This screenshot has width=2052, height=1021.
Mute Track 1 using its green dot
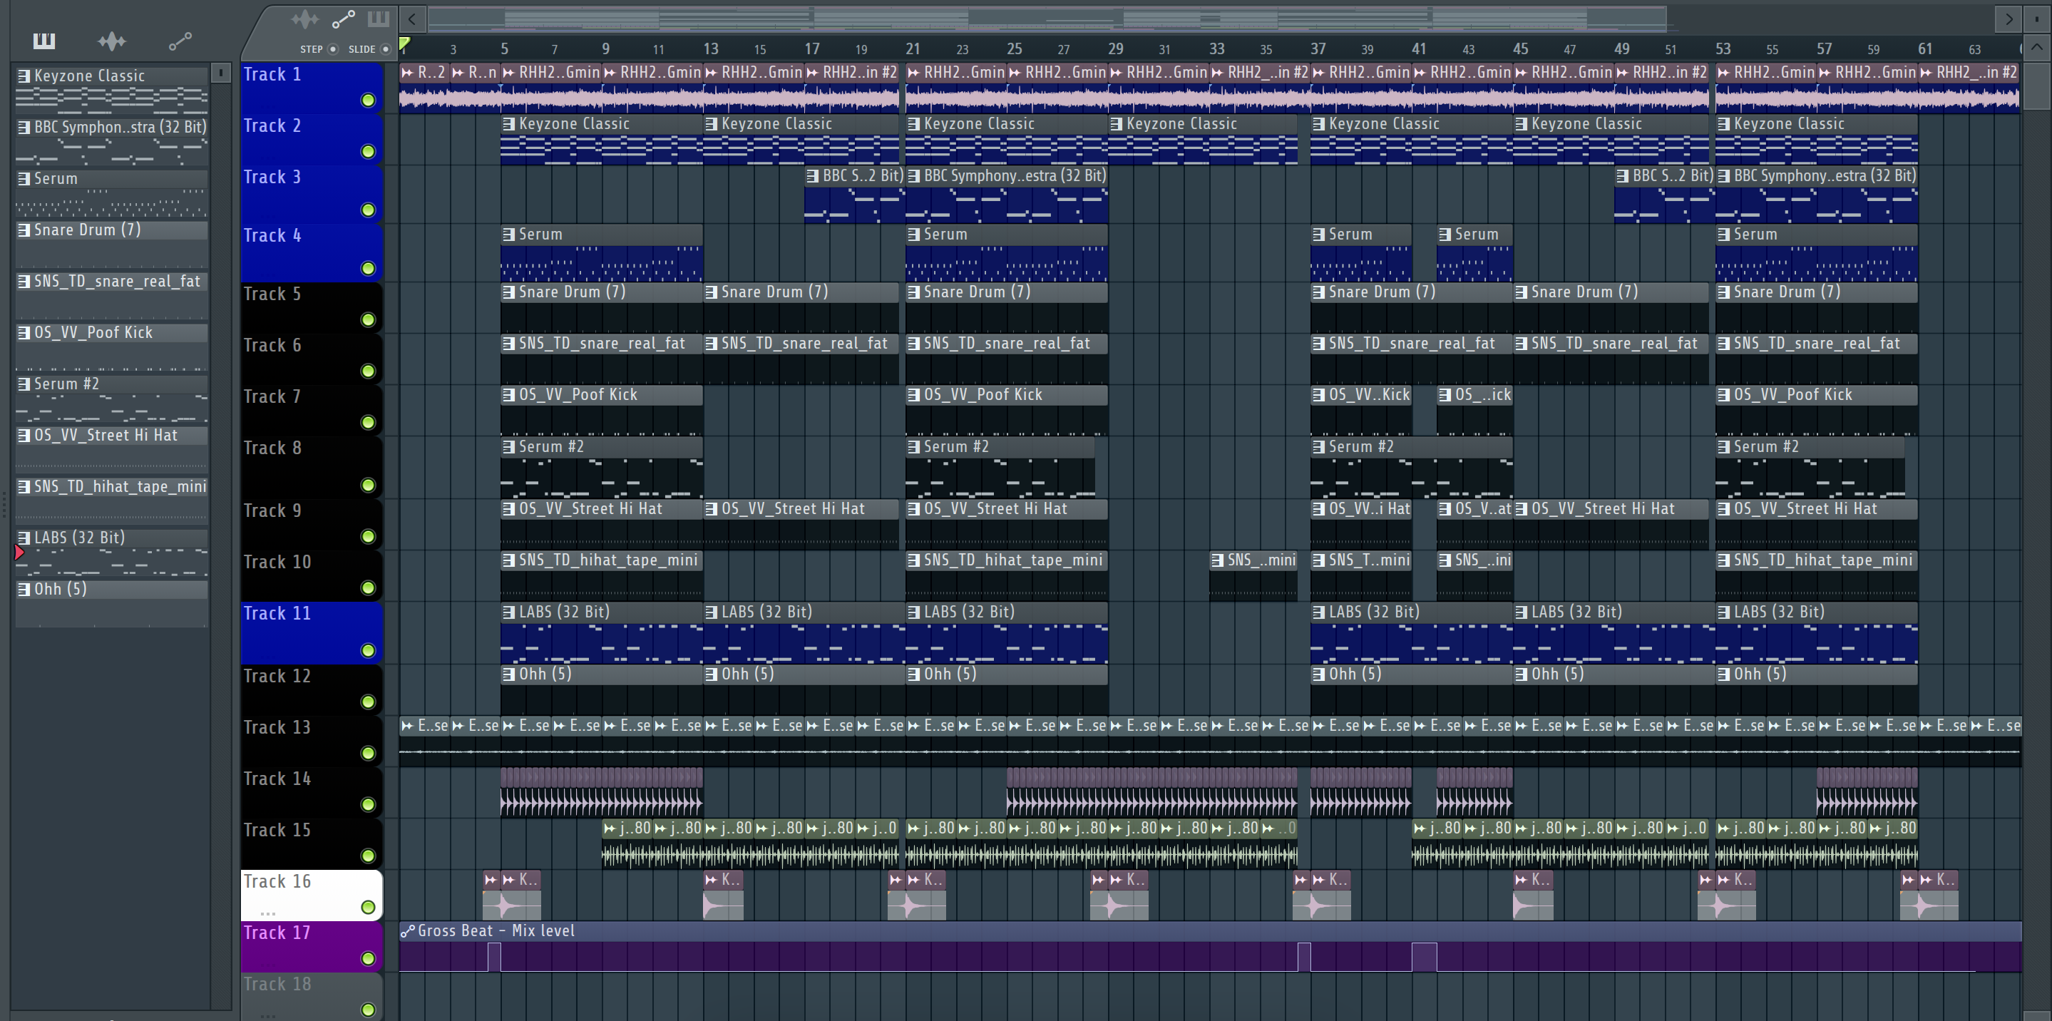pos(368,101)
